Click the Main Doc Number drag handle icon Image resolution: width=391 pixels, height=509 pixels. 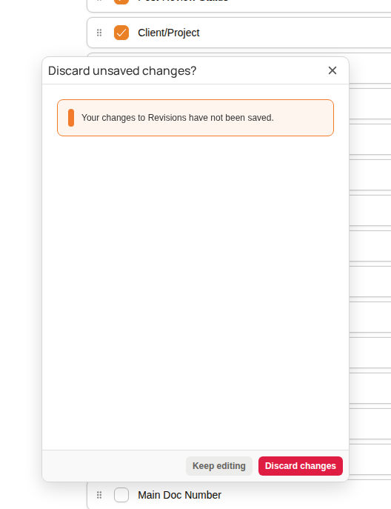(99, 495)
